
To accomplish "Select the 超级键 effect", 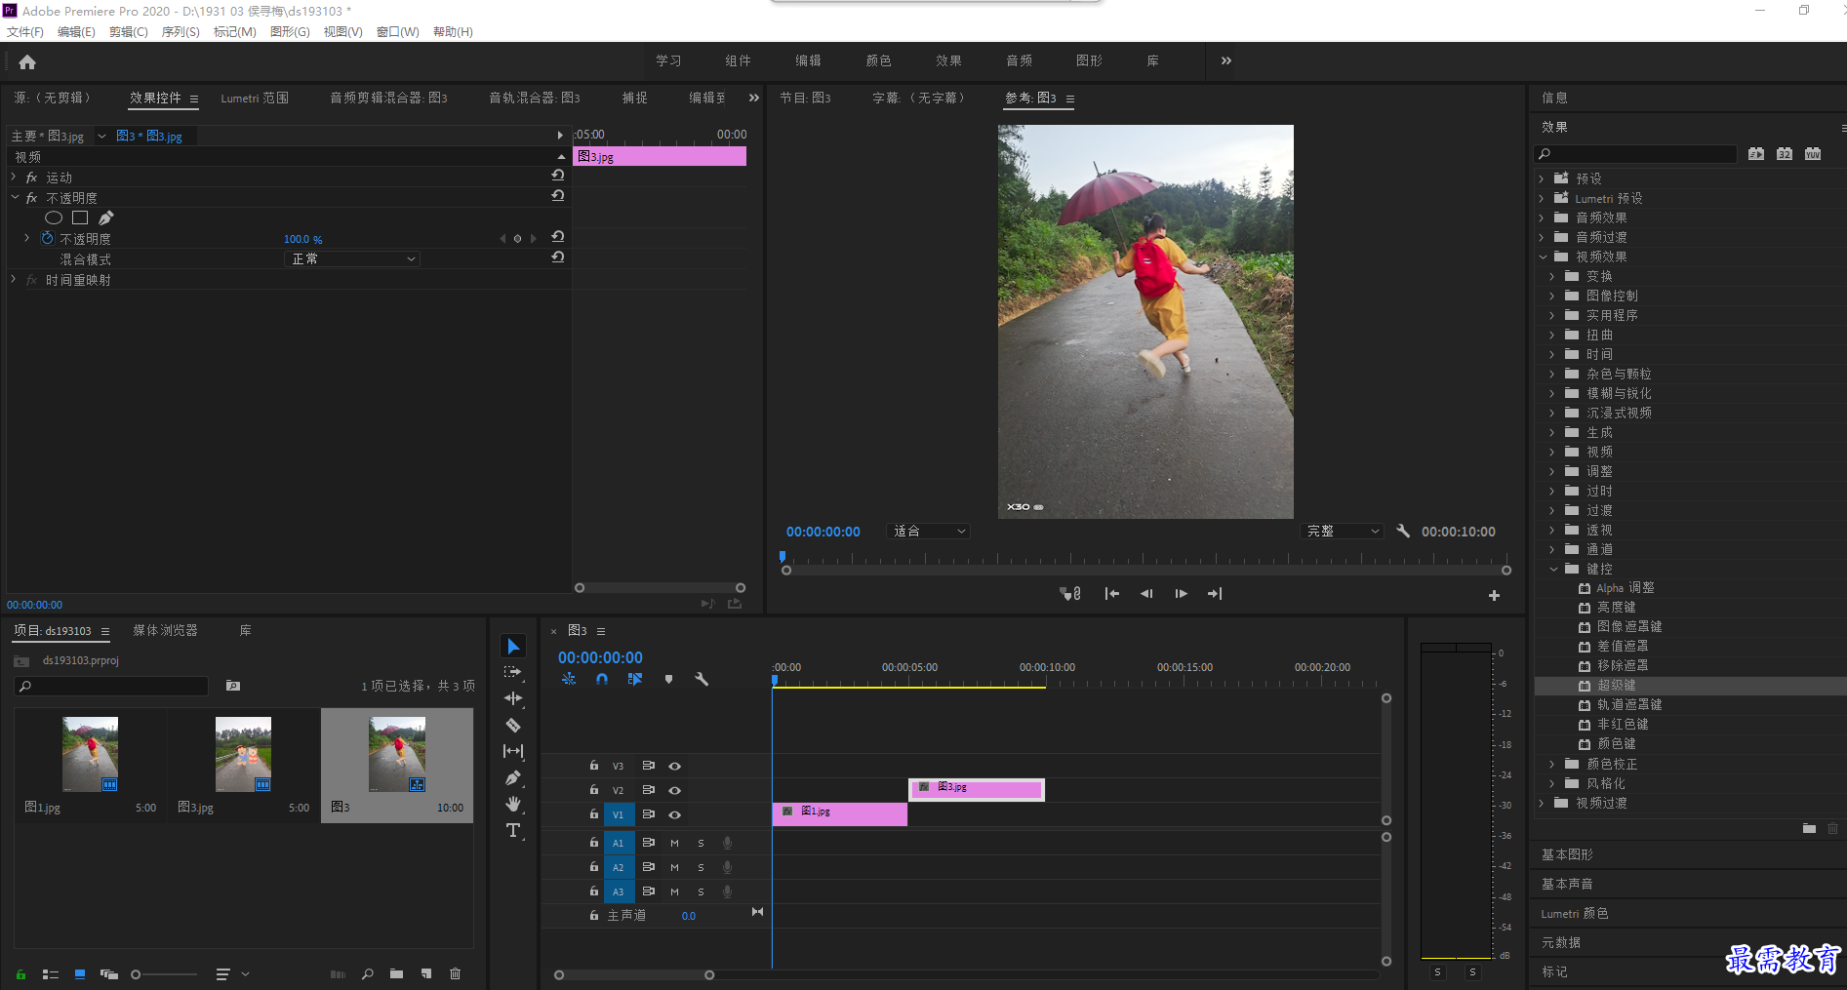I will pyautogui.click(x=1617, y=686).
